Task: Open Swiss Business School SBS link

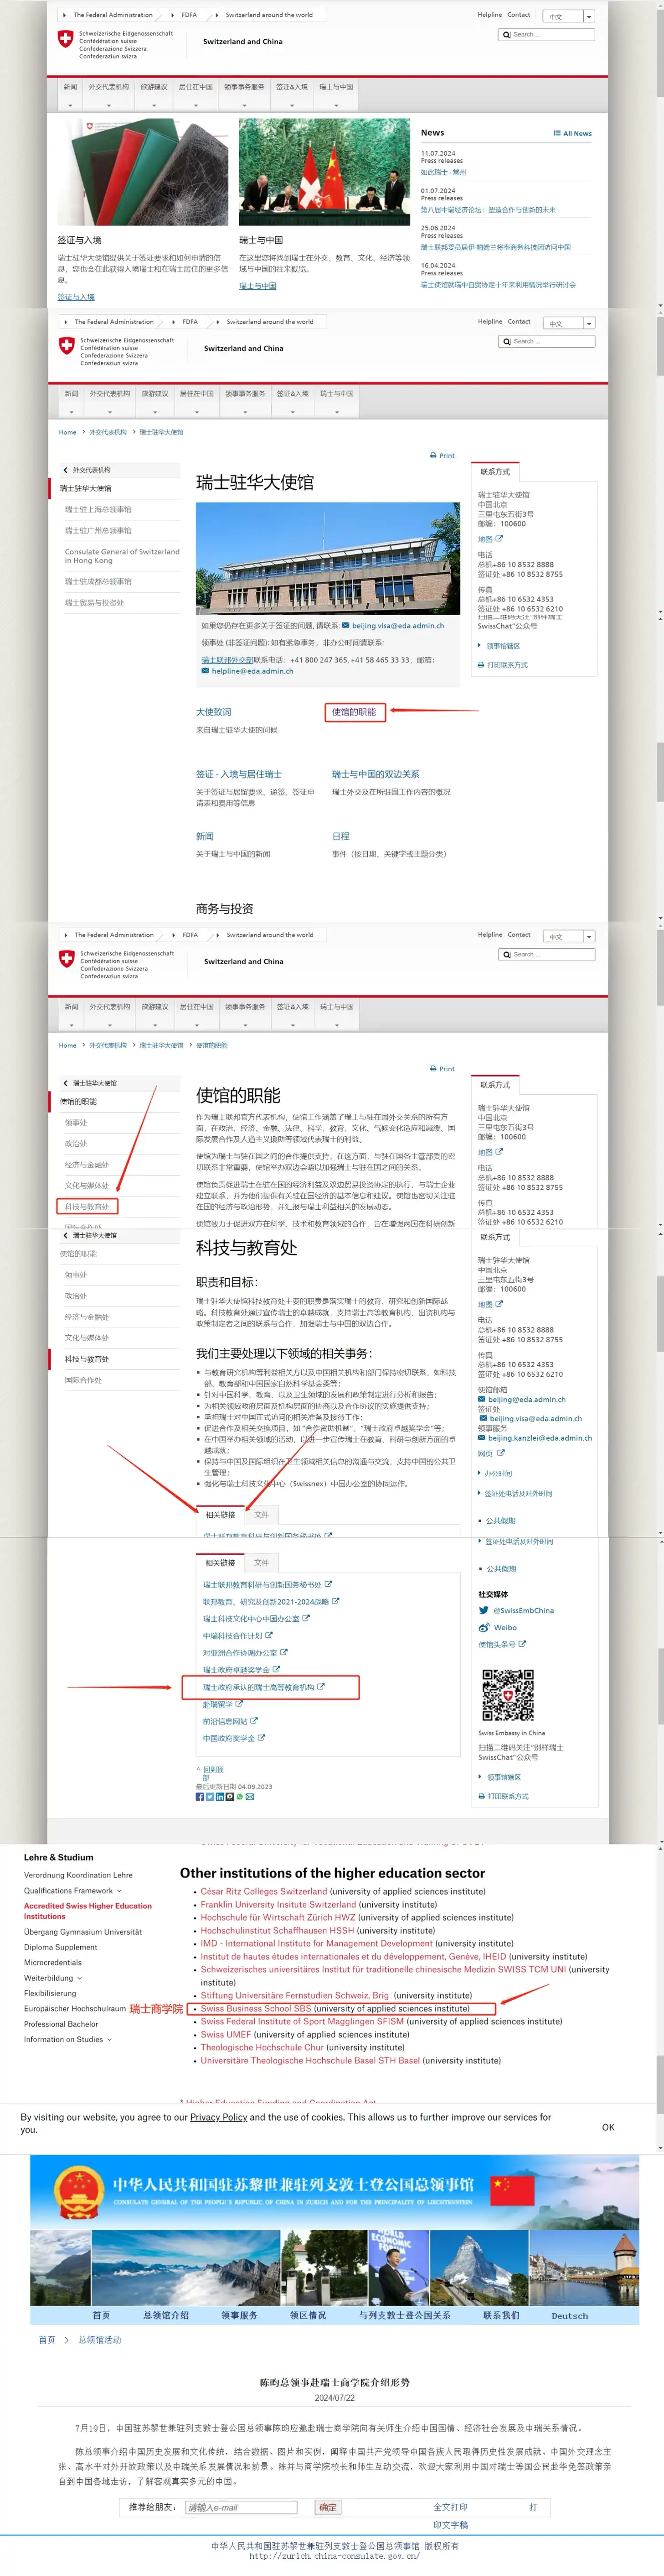Action: pyautogui.click(x=256, y=2008)
